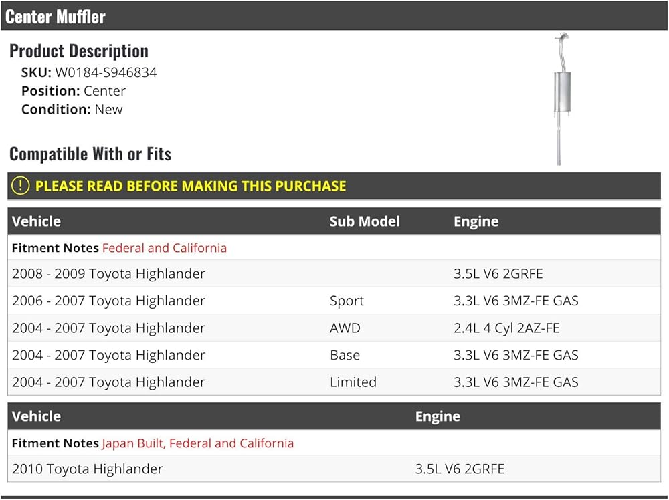
Task: Click the first table's Vehicle column header
Action: (x=36, y=221)
